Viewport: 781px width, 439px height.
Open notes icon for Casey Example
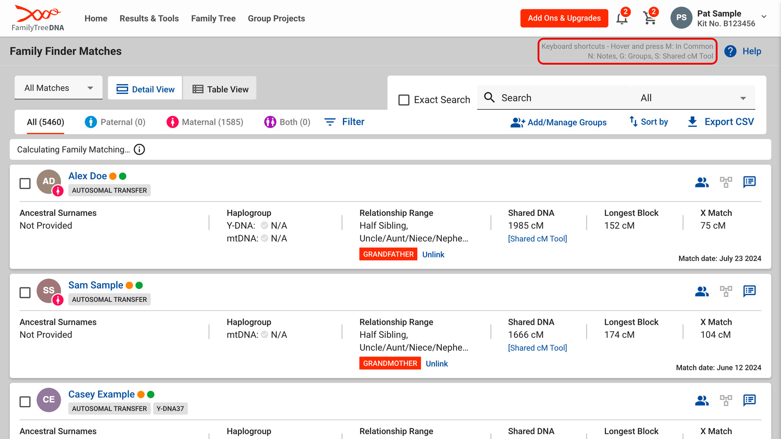click(x=749, y=400)
